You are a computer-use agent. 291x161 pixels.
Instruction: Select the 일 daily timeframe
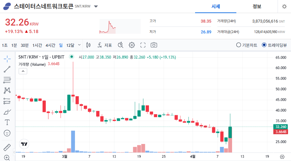(x=61, y=45)
